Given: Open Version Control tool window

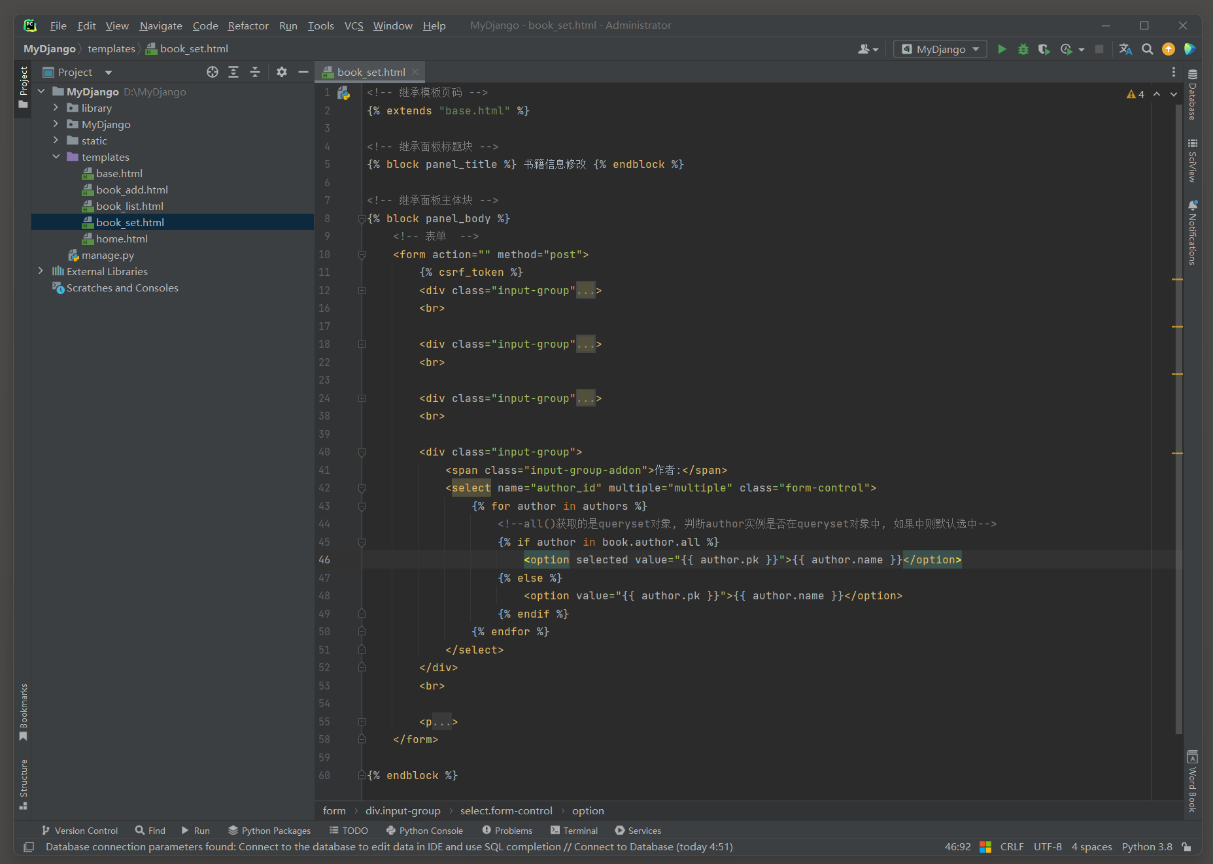Looking at the screenshot, I should click(x=80, y=831).
